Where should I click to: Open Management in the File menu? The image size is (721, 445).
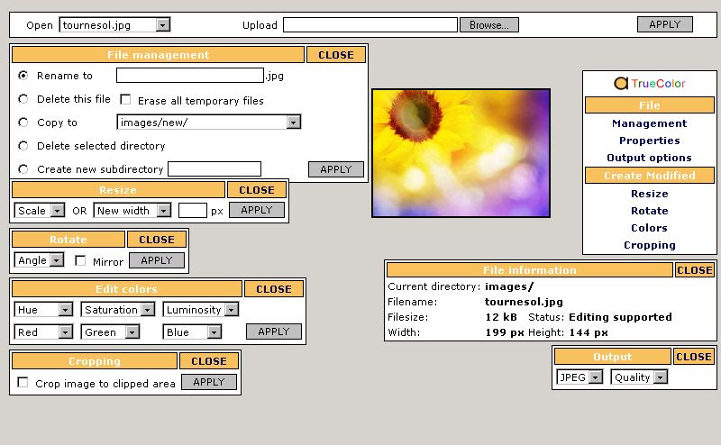click(649, 123)
